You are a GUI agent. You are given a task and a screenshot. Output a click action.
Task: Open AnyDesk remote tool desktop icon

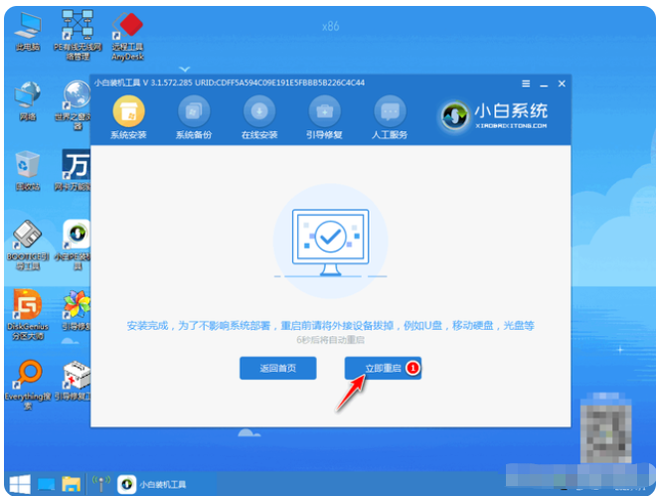click(x=125, y=30)
